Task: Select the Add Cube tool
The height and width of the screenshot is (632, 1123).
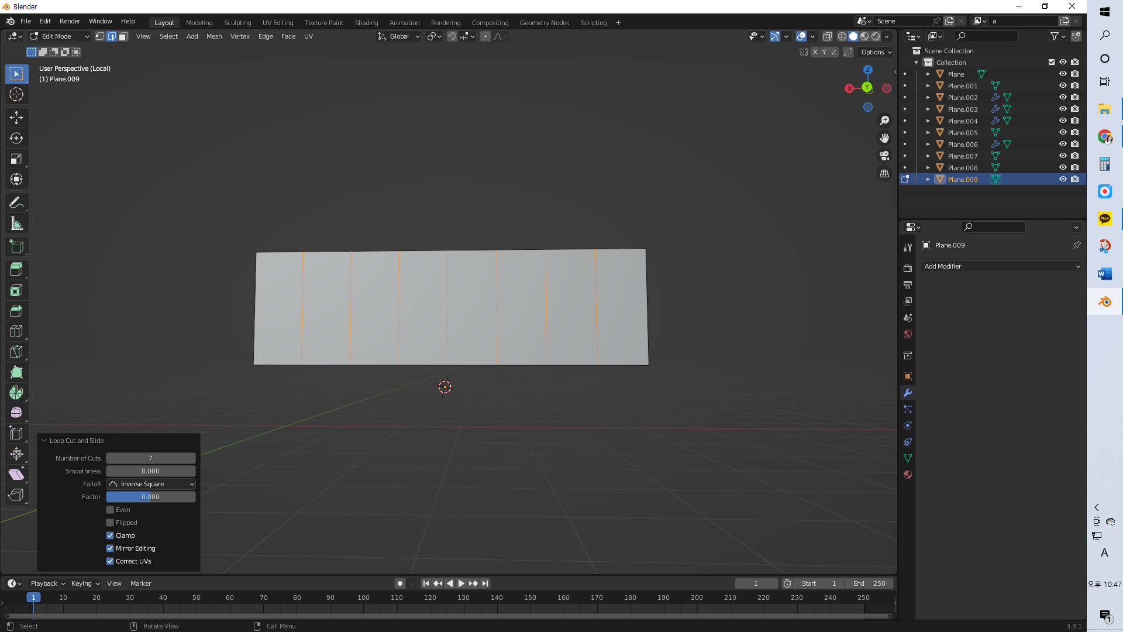Action: click(16, 246)
